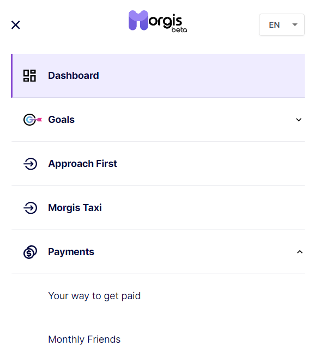The image size is (314, 359).
Task: Click the beta label under the logo
Action: coord(179,30)
